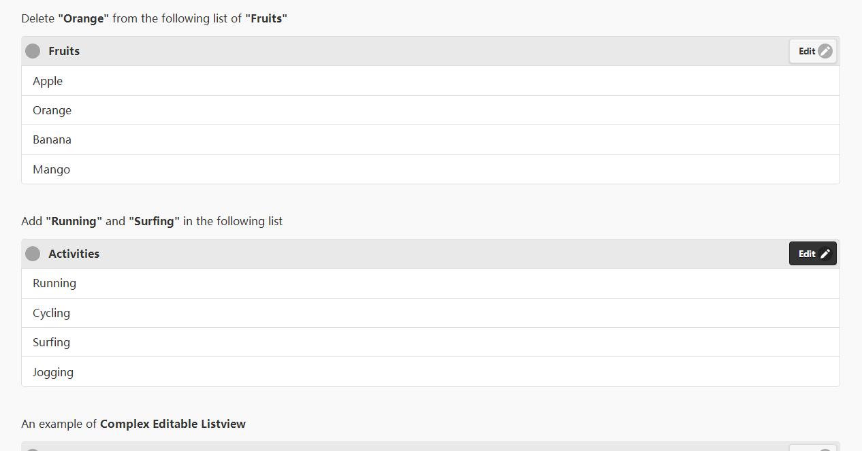Screen dimensions: 862x451
Task: Click the "Add Running and Surfing" instruction text
Action: coord(151,221)
